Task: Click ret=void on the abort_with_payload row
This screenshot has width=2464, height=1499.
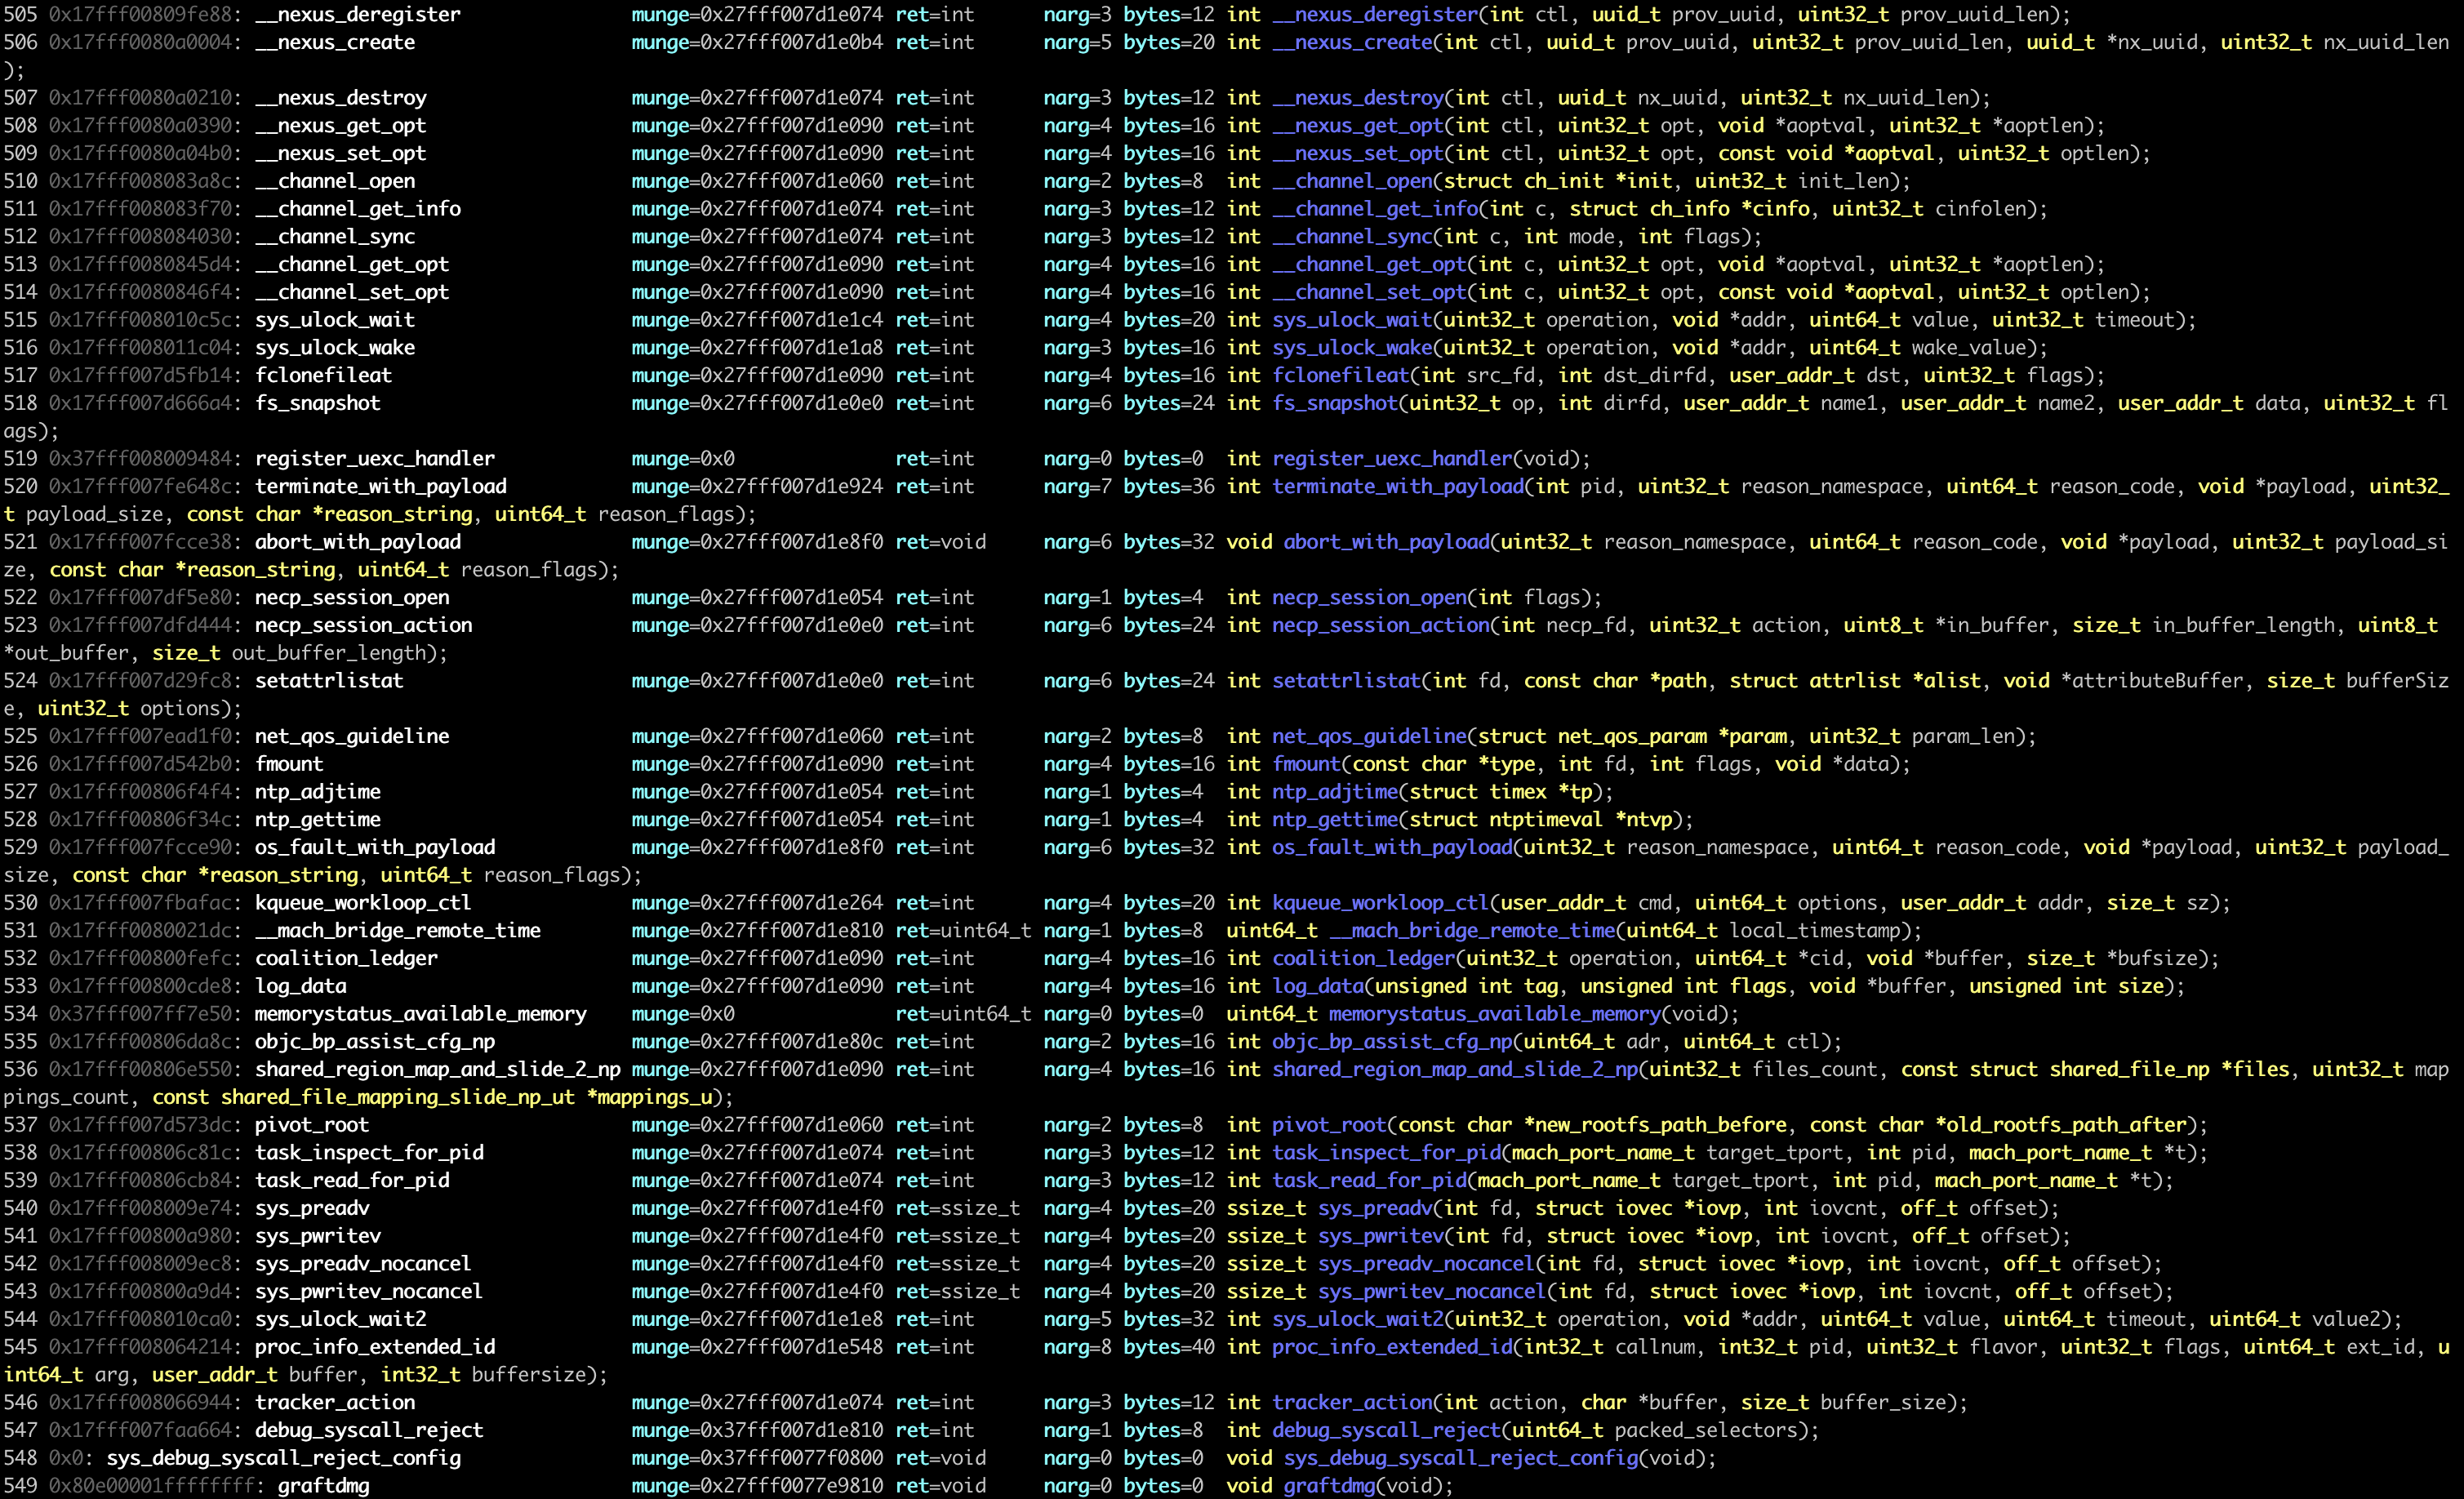Action: 941,541
